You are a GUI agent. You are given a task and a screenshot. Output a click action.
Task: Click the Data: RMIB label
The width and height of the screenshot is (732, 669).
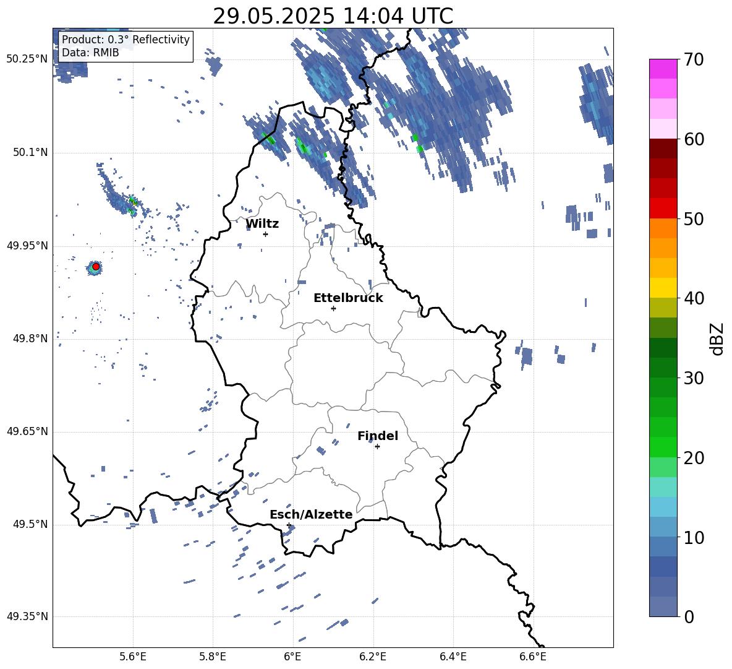pyautogui.click(x=90, y=53)
